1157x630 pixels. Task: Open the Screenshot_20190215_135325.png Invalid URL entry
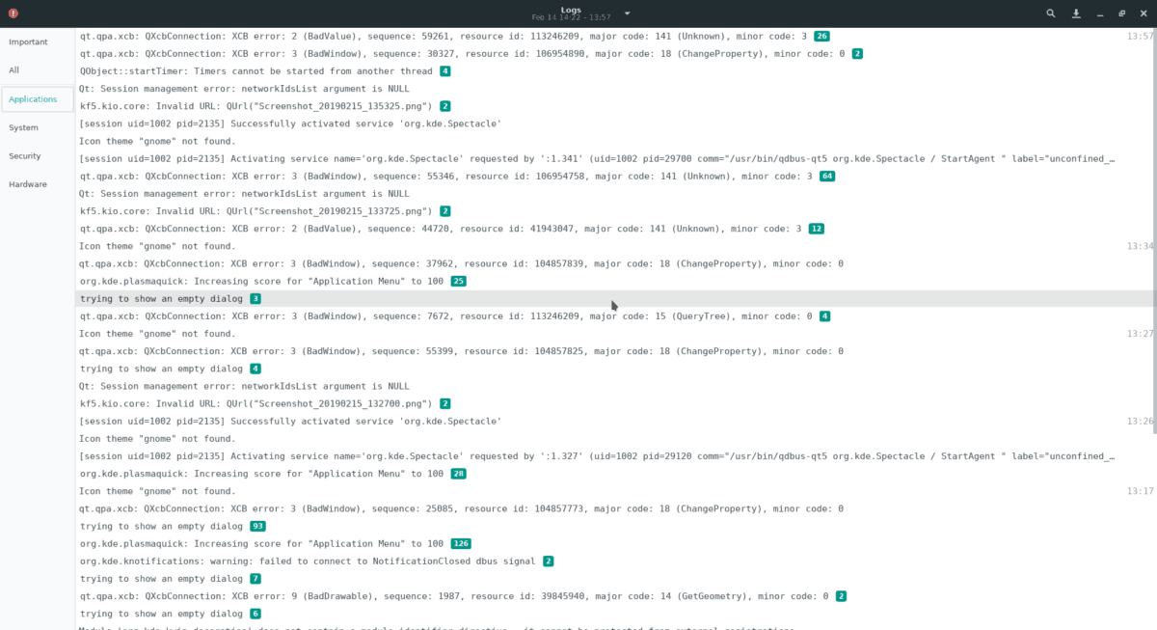click(616, 106)
